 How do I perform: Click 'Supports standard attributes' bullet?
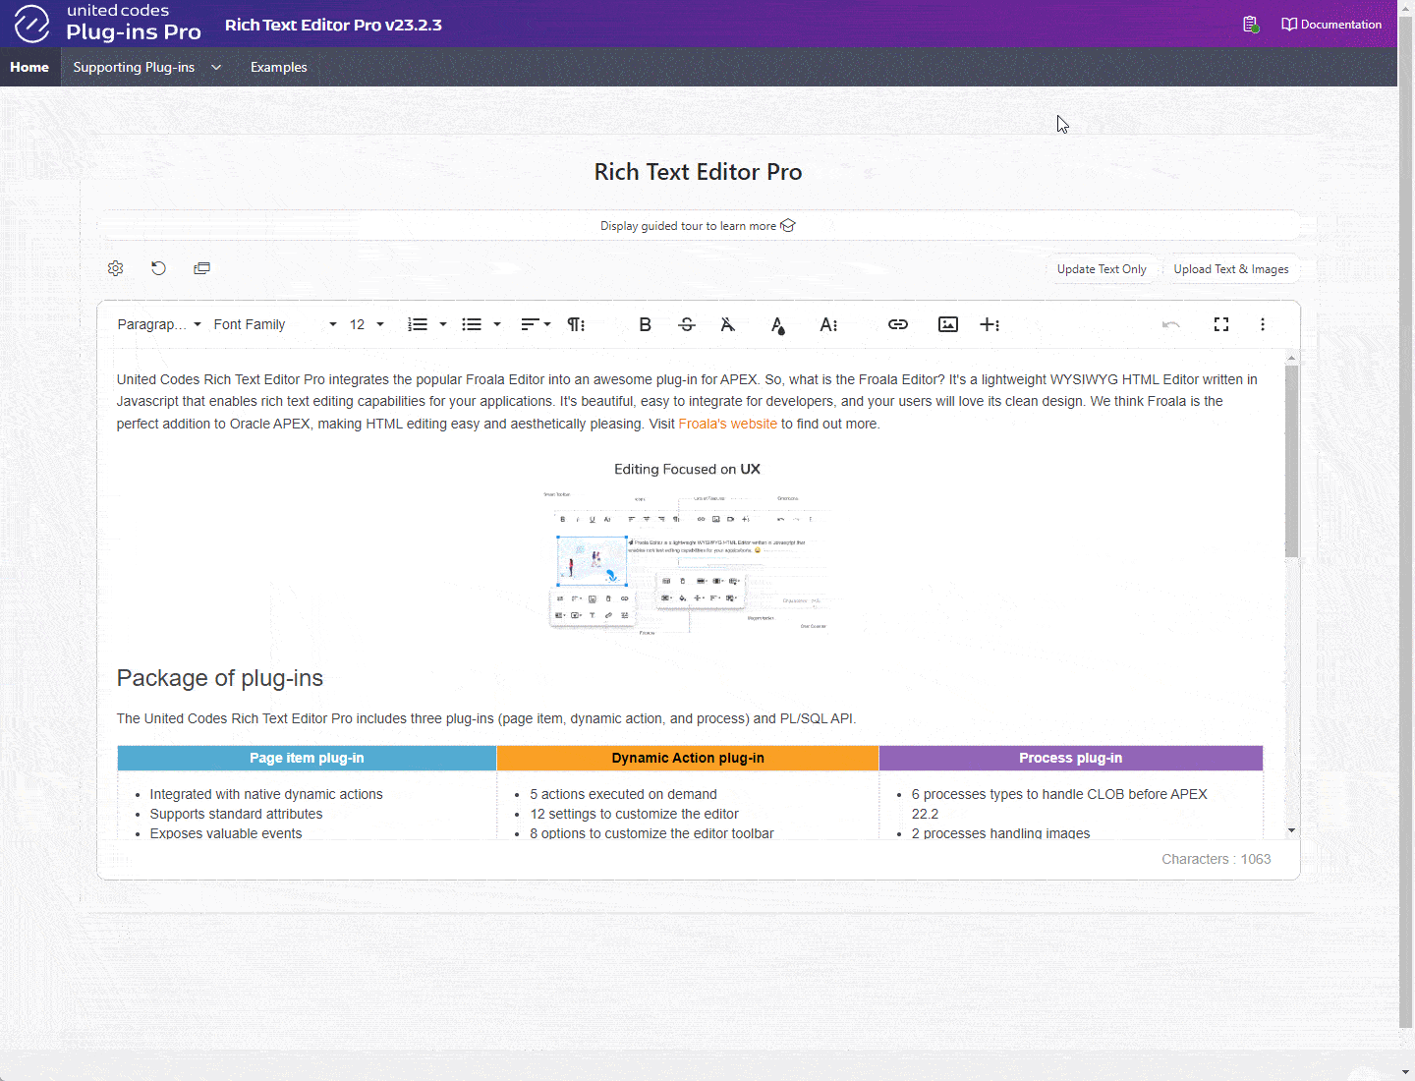[236, 814]
